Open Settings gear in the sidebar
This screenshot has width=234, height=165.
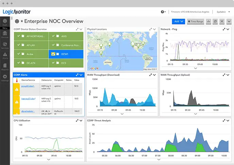(x=5, y=78)
